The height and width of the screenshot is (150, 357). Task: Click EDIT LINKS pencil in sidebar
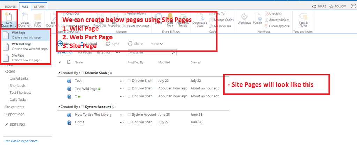[7, 125]
